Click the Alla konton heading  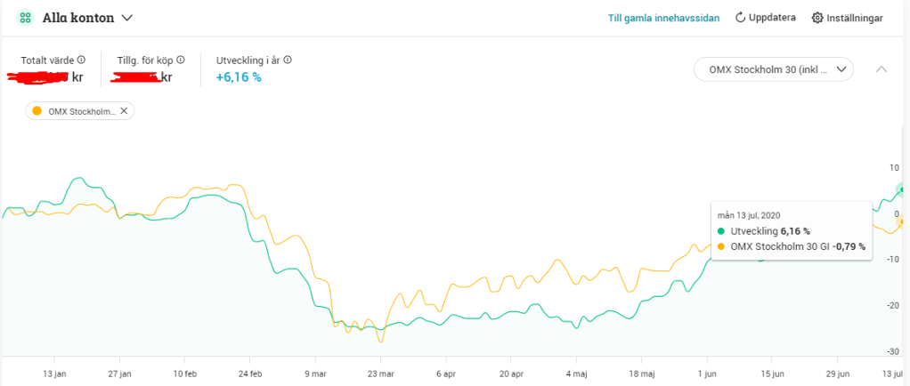(78, 18)
